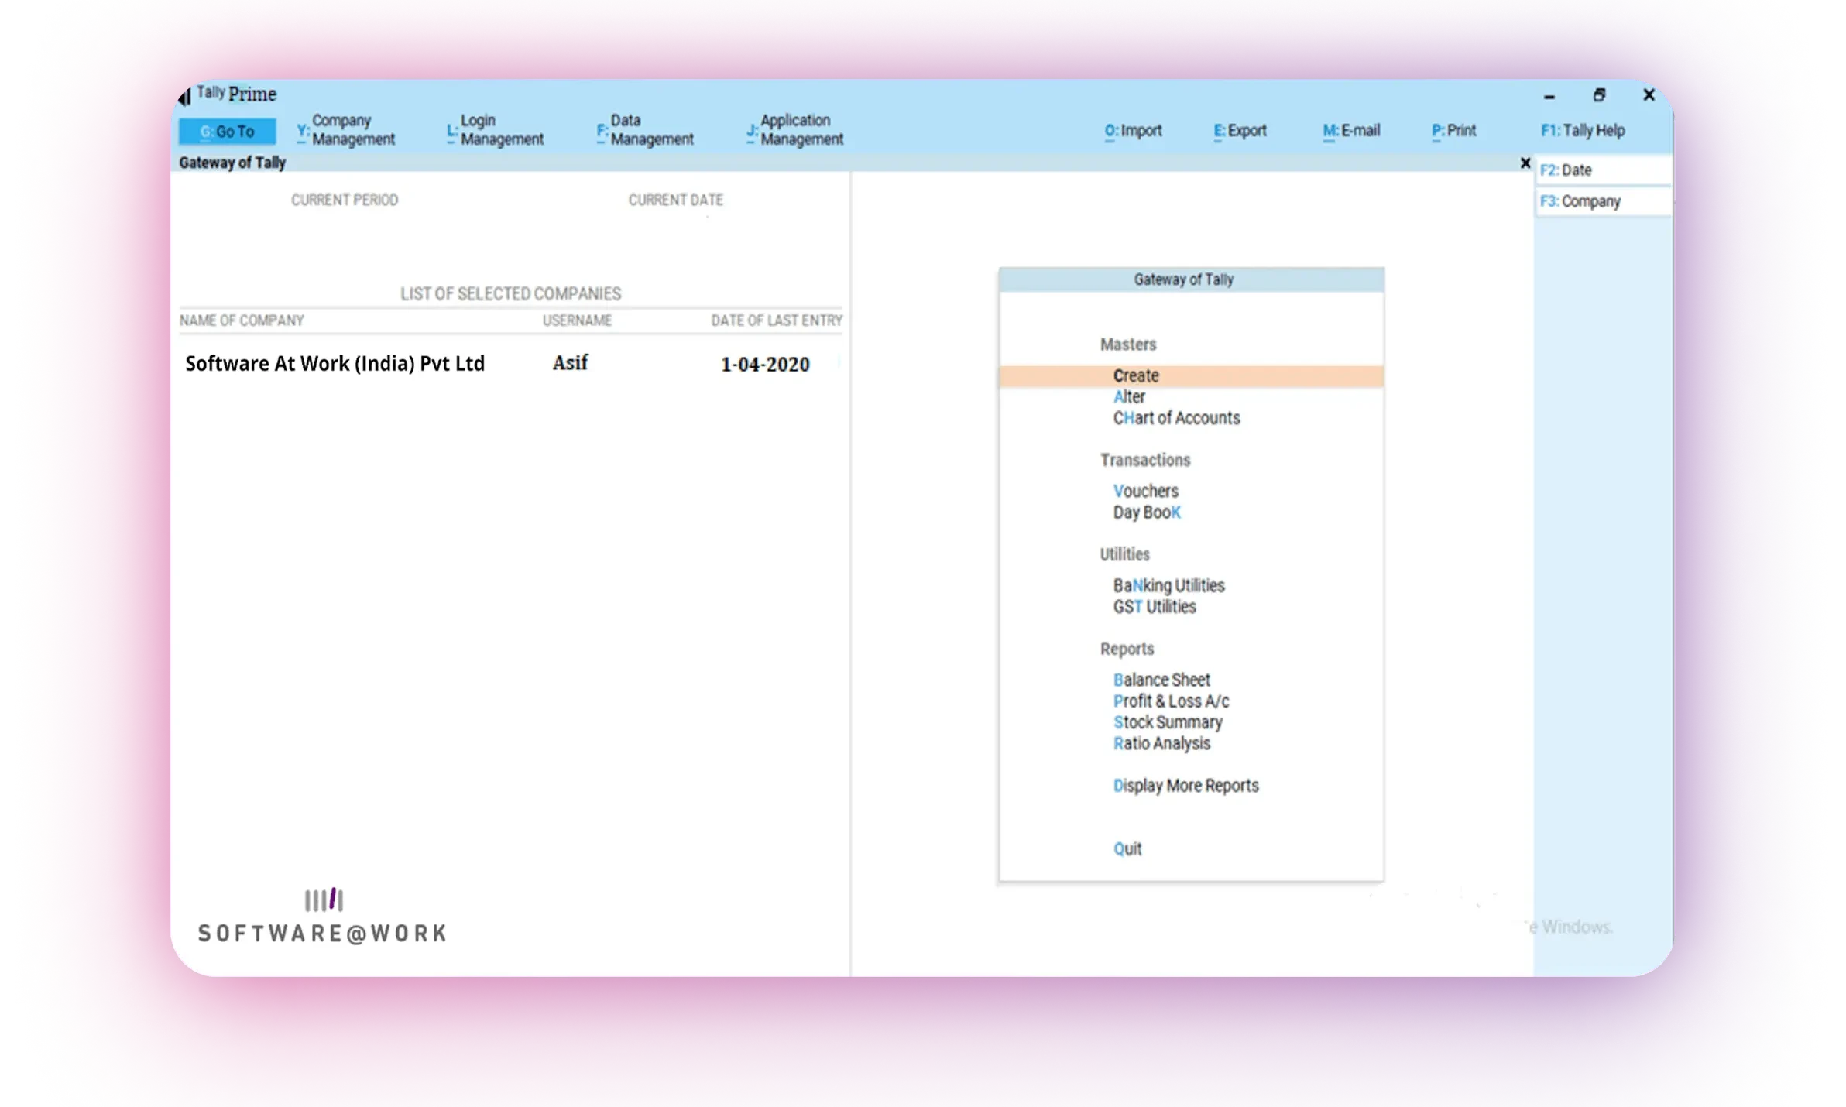Click the CURRENT PERIOD label
The width and height of the screenshot is (1846, 1107).
click(x=345, y=200)
